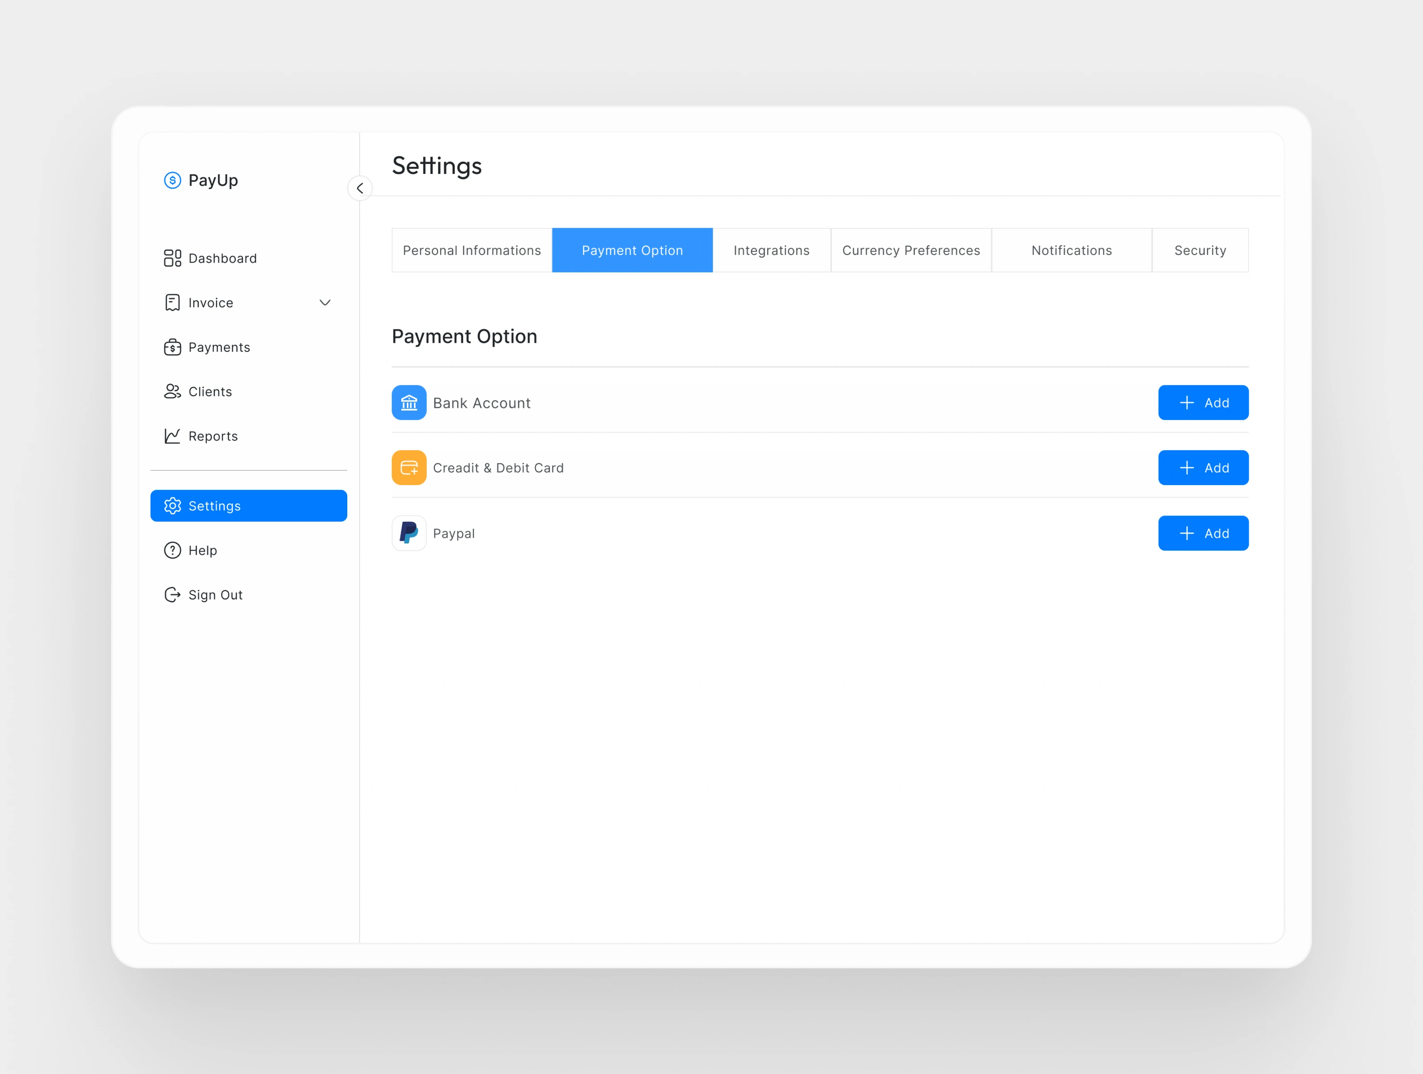The width and height of the screenshot is (1423, 1074).
Task: Click the Help question mark icon
Action: point(173,550)
